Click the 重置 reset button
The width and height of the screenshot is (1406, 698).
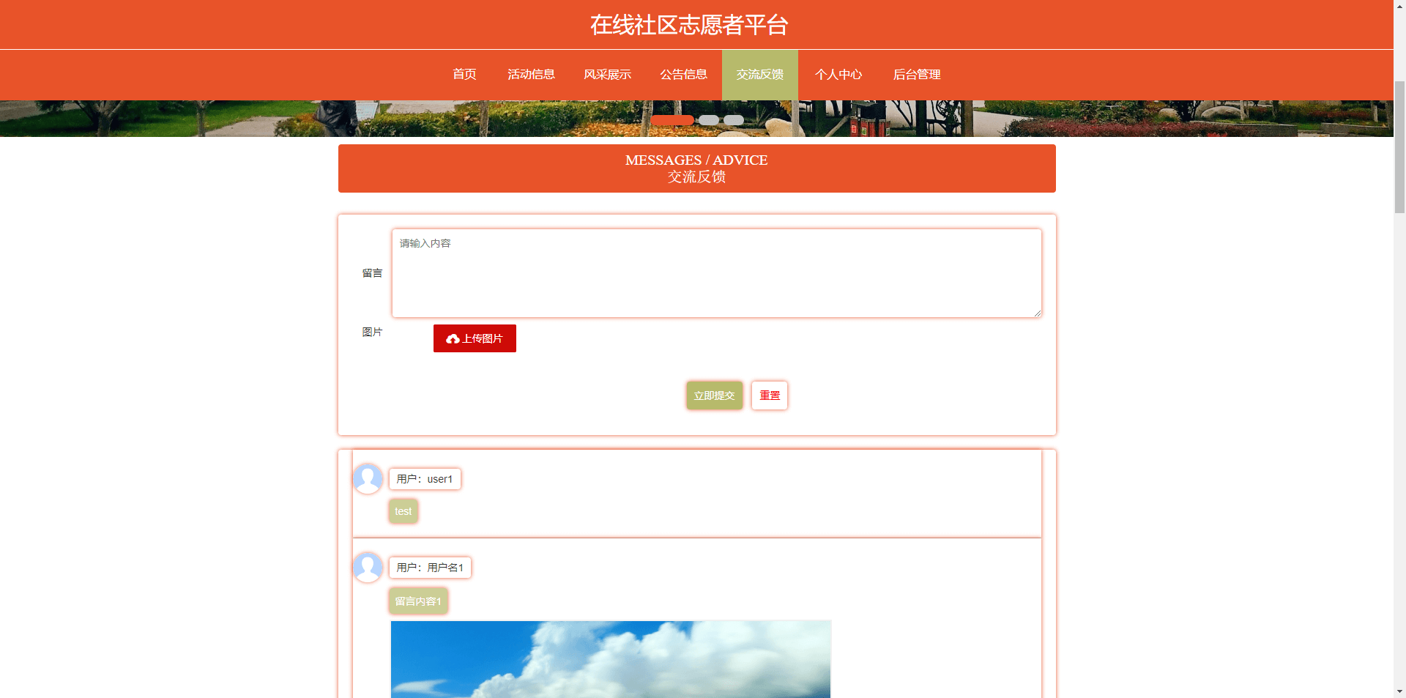(x=770, y=396)
